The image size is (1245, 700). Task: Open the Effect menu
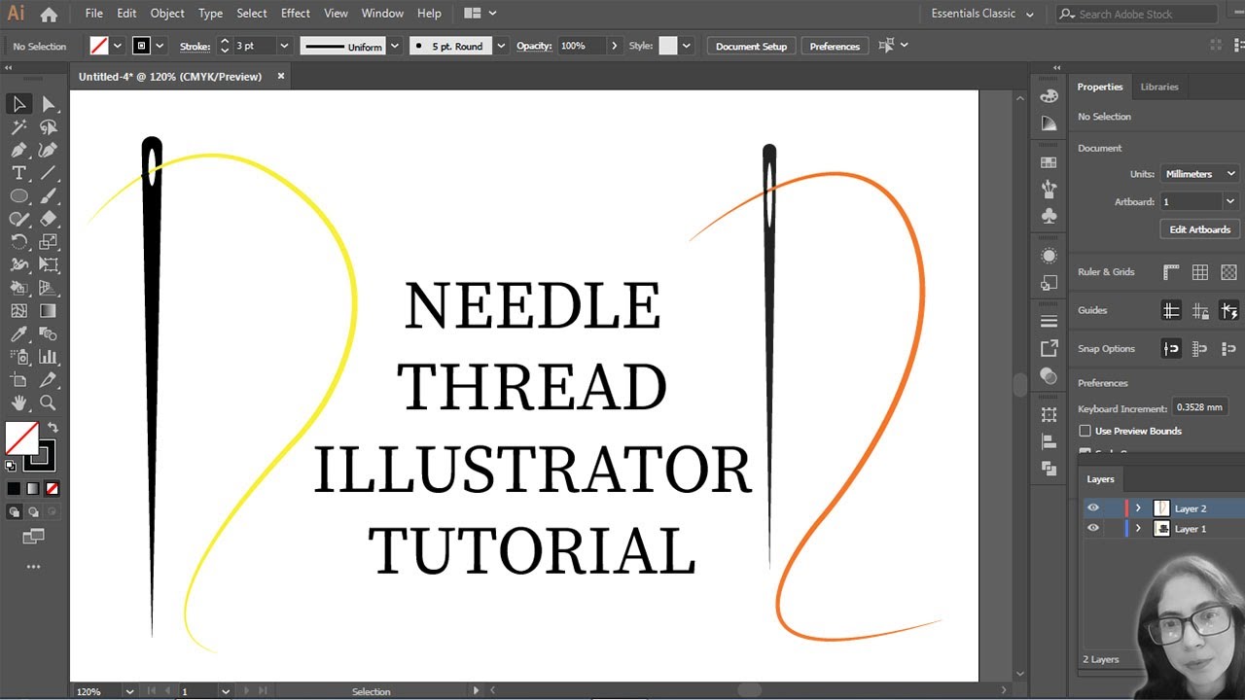(296, 14)
